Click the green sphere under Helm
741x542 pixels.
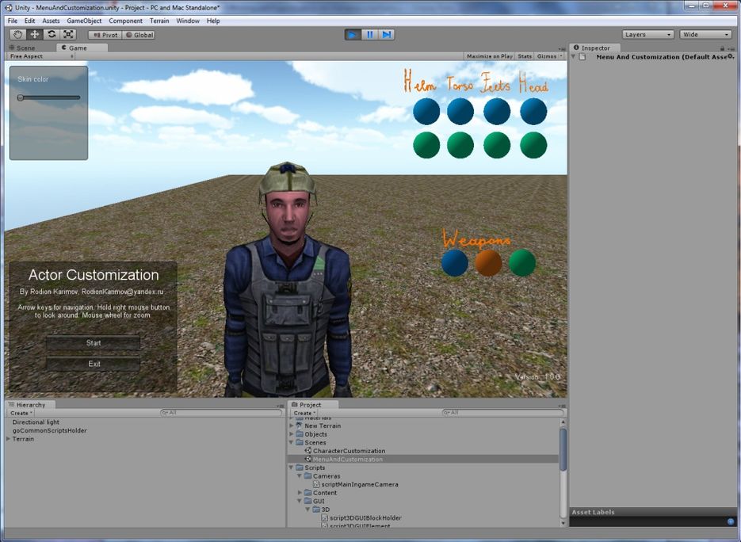coord(426,145)
